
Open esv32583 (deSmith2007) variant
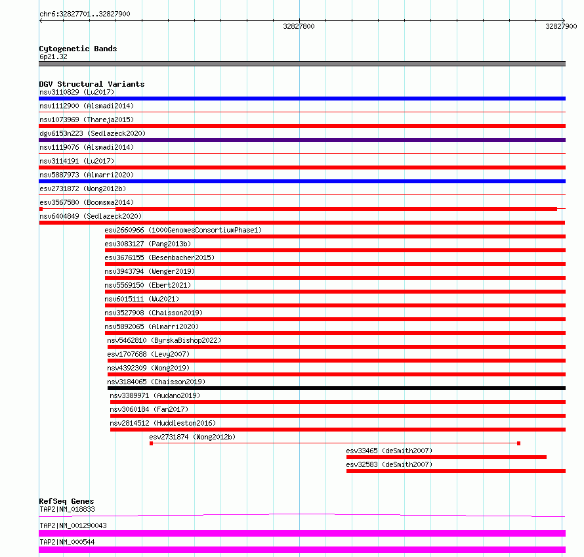[389, 464]
